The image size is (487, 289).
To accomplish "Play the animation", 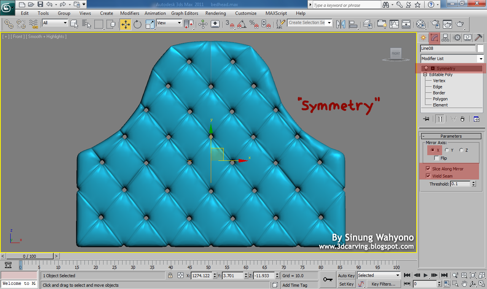I will 426,275.
